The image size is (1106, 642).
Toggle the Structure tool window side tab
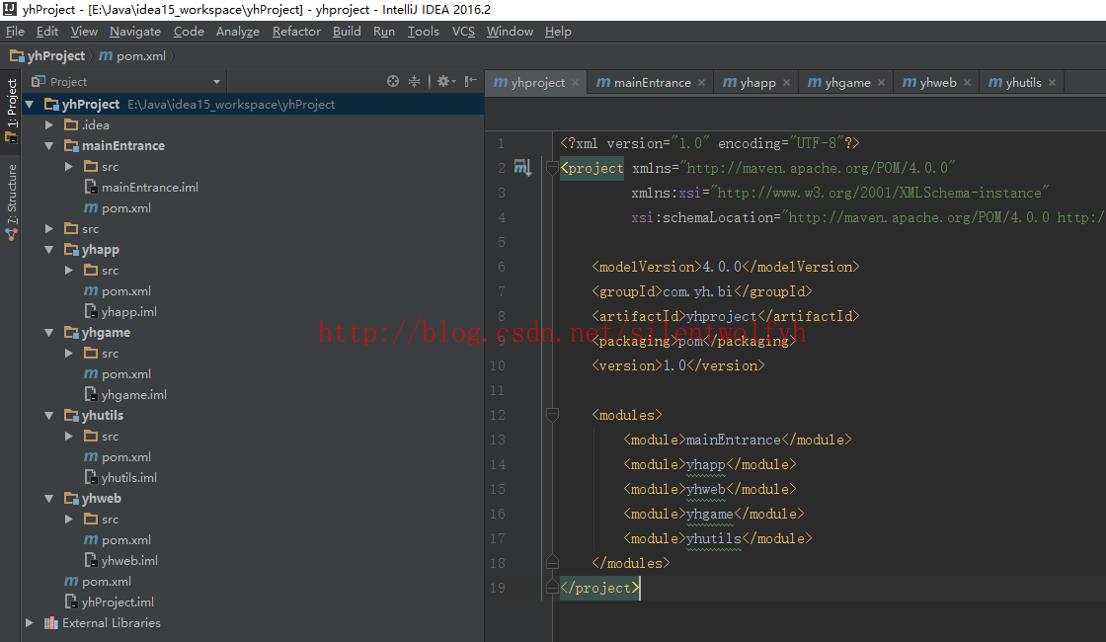[x=11, y=202]
